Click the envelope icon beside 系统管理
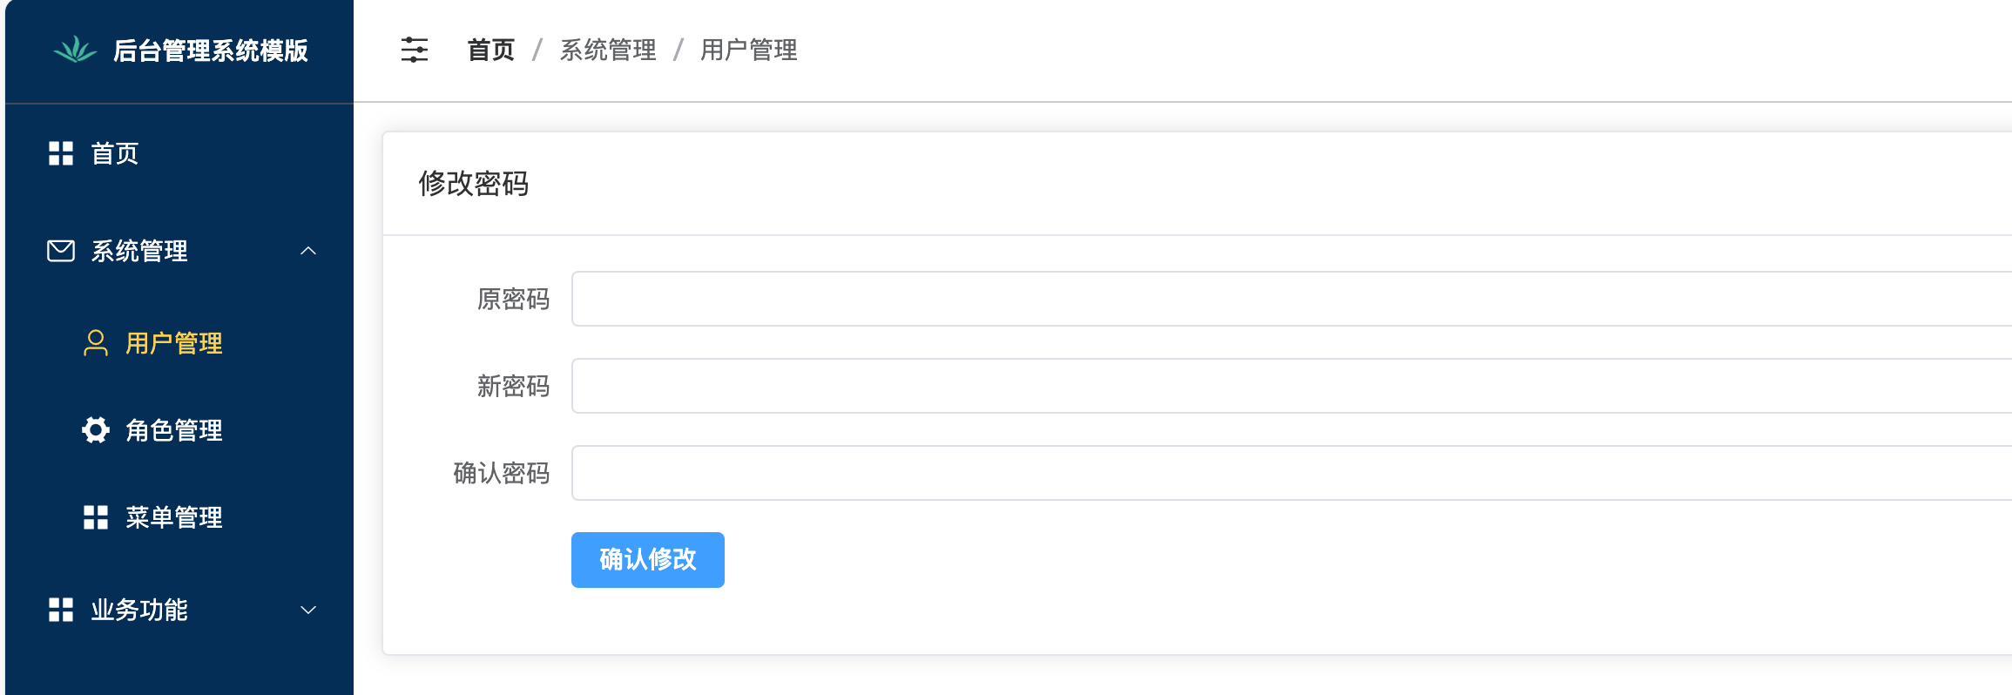The width and height of the screenshot is (2012, 695). coord(61,251)
